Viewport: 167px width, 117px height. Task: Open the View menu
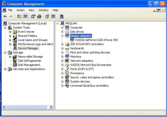point(31,10)
